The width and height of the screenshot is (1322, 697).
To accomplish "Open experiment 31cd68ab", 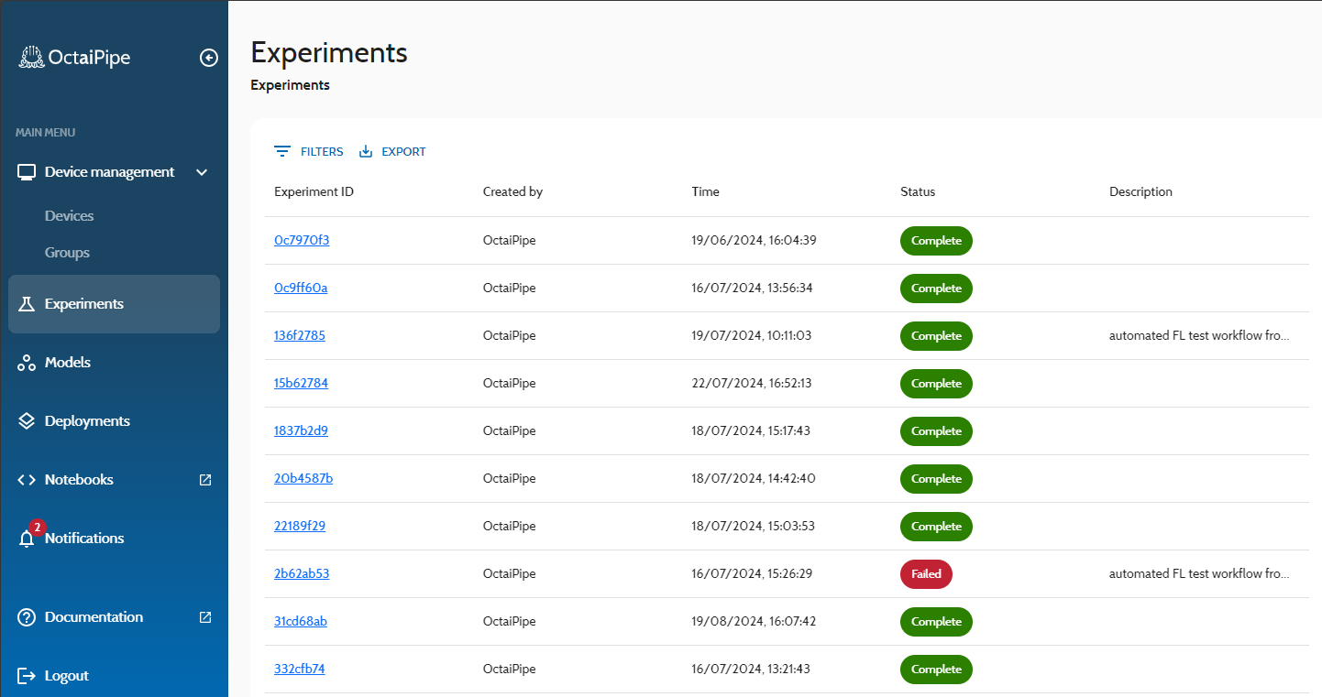I will click(x=301, y=622).
